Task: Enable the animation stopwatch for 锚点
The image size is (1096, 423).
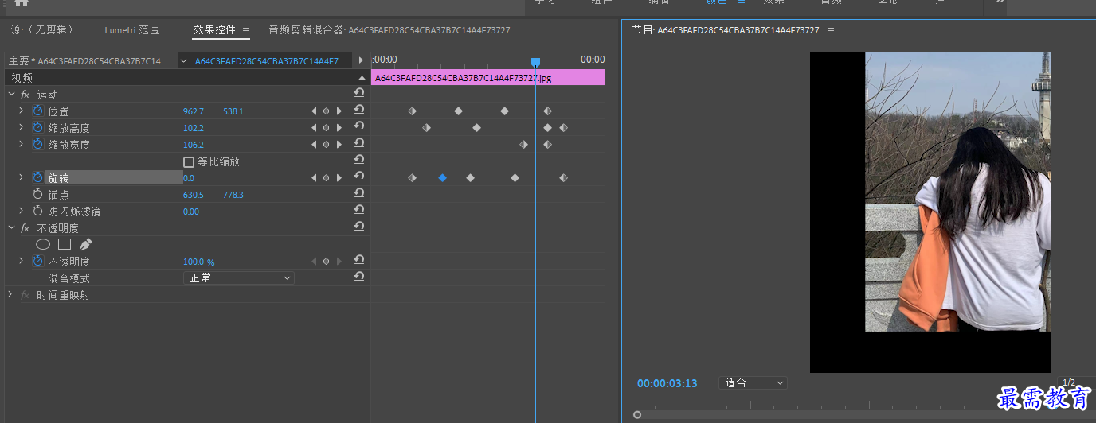Action: pyautogui.click(x=37, y=195)
